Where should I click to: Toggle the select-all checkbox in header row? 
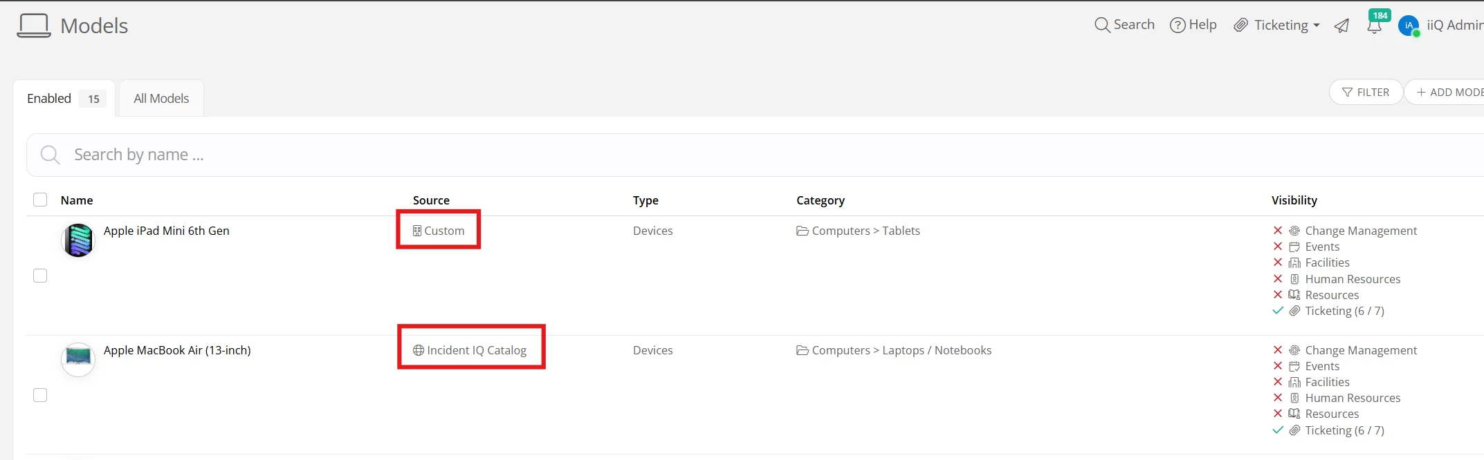40,200
